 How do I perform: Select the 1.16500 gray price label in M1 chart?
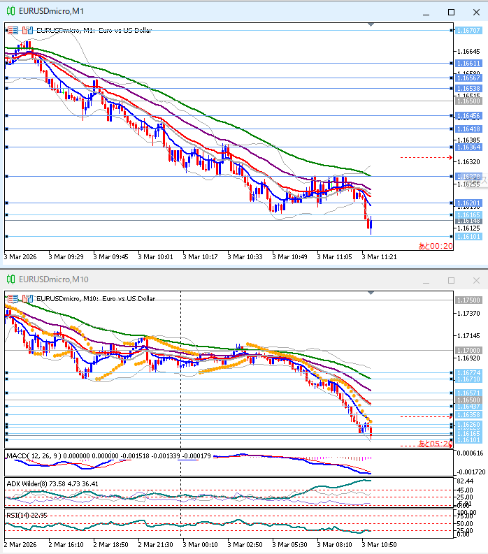468,101
